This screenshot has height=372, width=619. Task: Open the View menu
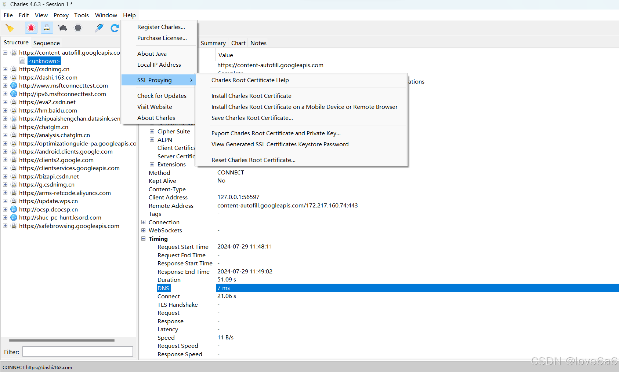(x=41, y=15)
